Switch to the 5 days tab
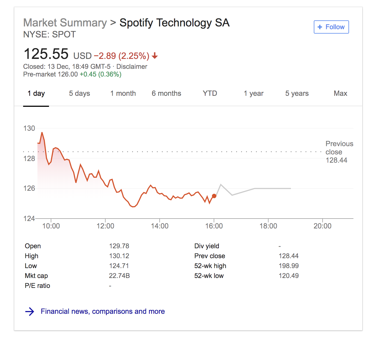 (79, 94)
